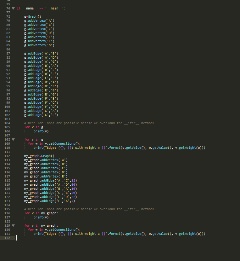Screen dimensions: 240x261
Task: Click the g.addEdge('F','C') line
Action: 41,103
